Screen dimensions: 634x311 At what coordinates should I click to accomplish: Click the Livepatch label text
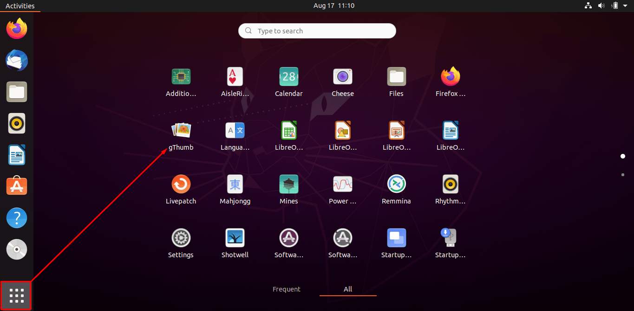tap(181, 201)
